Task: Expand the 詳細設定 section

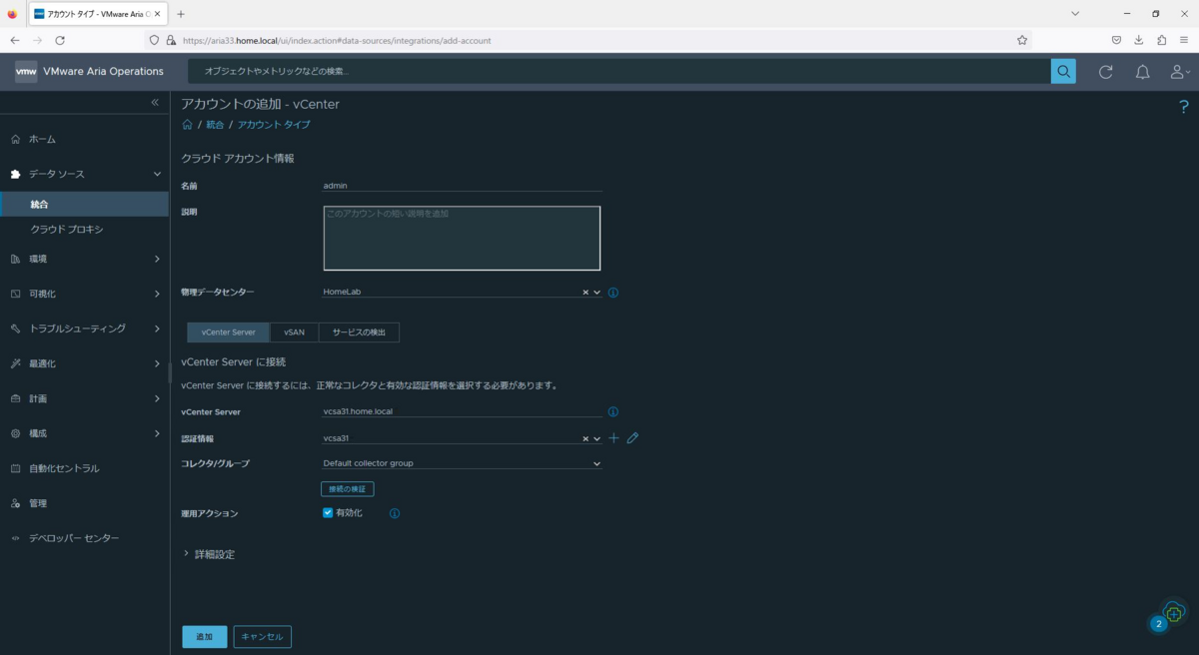Action: [x=209, y=554]
